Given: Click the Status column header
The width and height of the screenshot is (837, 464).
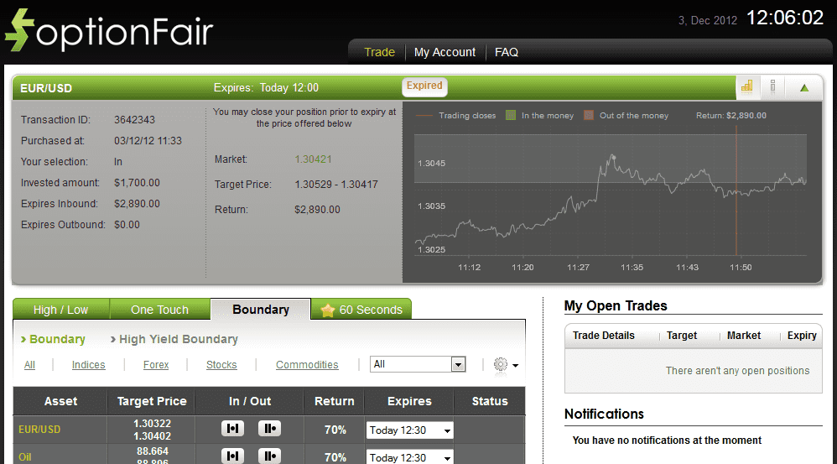Looking at the screenshot, I should pos(490,401).
